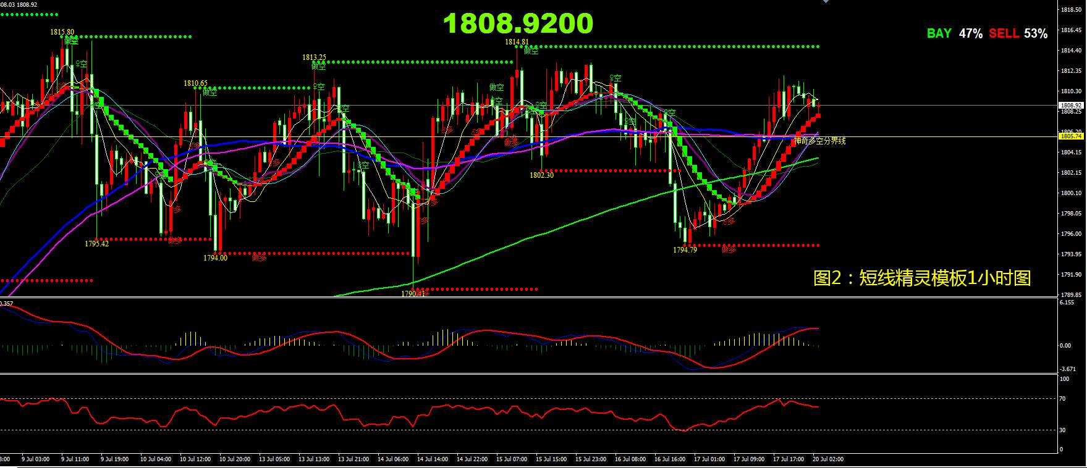Screen dimensions: 1087x468
Task: Click the 1794.79 low price label
Action: (685, 250)
